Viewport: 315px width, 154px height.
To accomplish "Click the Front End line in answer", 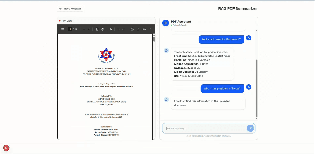I will click(x=202, y=56).
